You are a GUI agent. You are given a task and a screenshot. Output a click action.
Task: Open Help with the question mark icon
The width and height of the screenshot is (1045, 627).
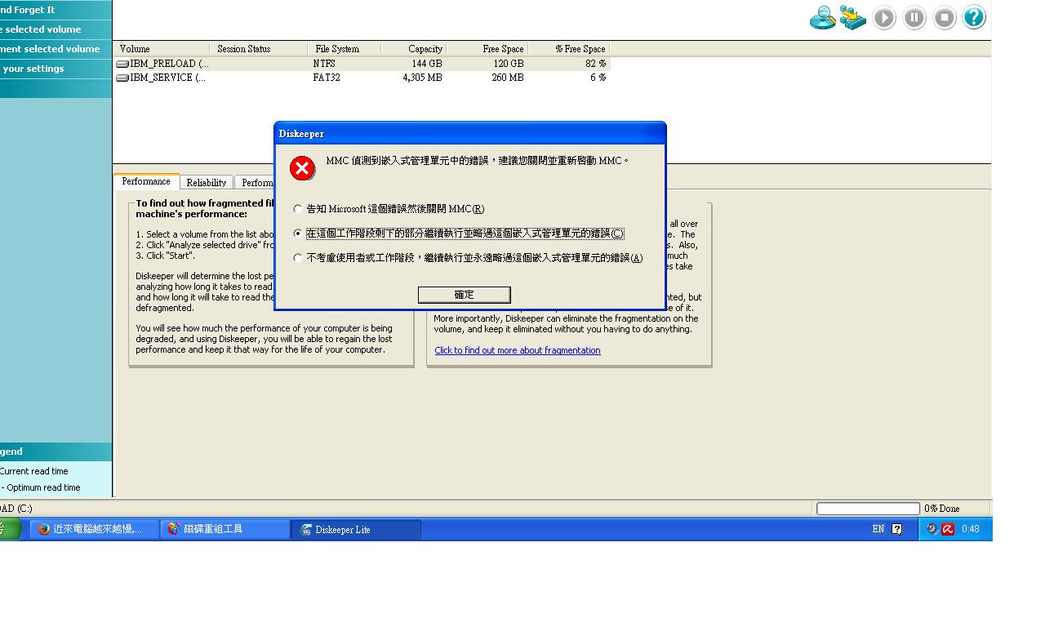(974, 17)
